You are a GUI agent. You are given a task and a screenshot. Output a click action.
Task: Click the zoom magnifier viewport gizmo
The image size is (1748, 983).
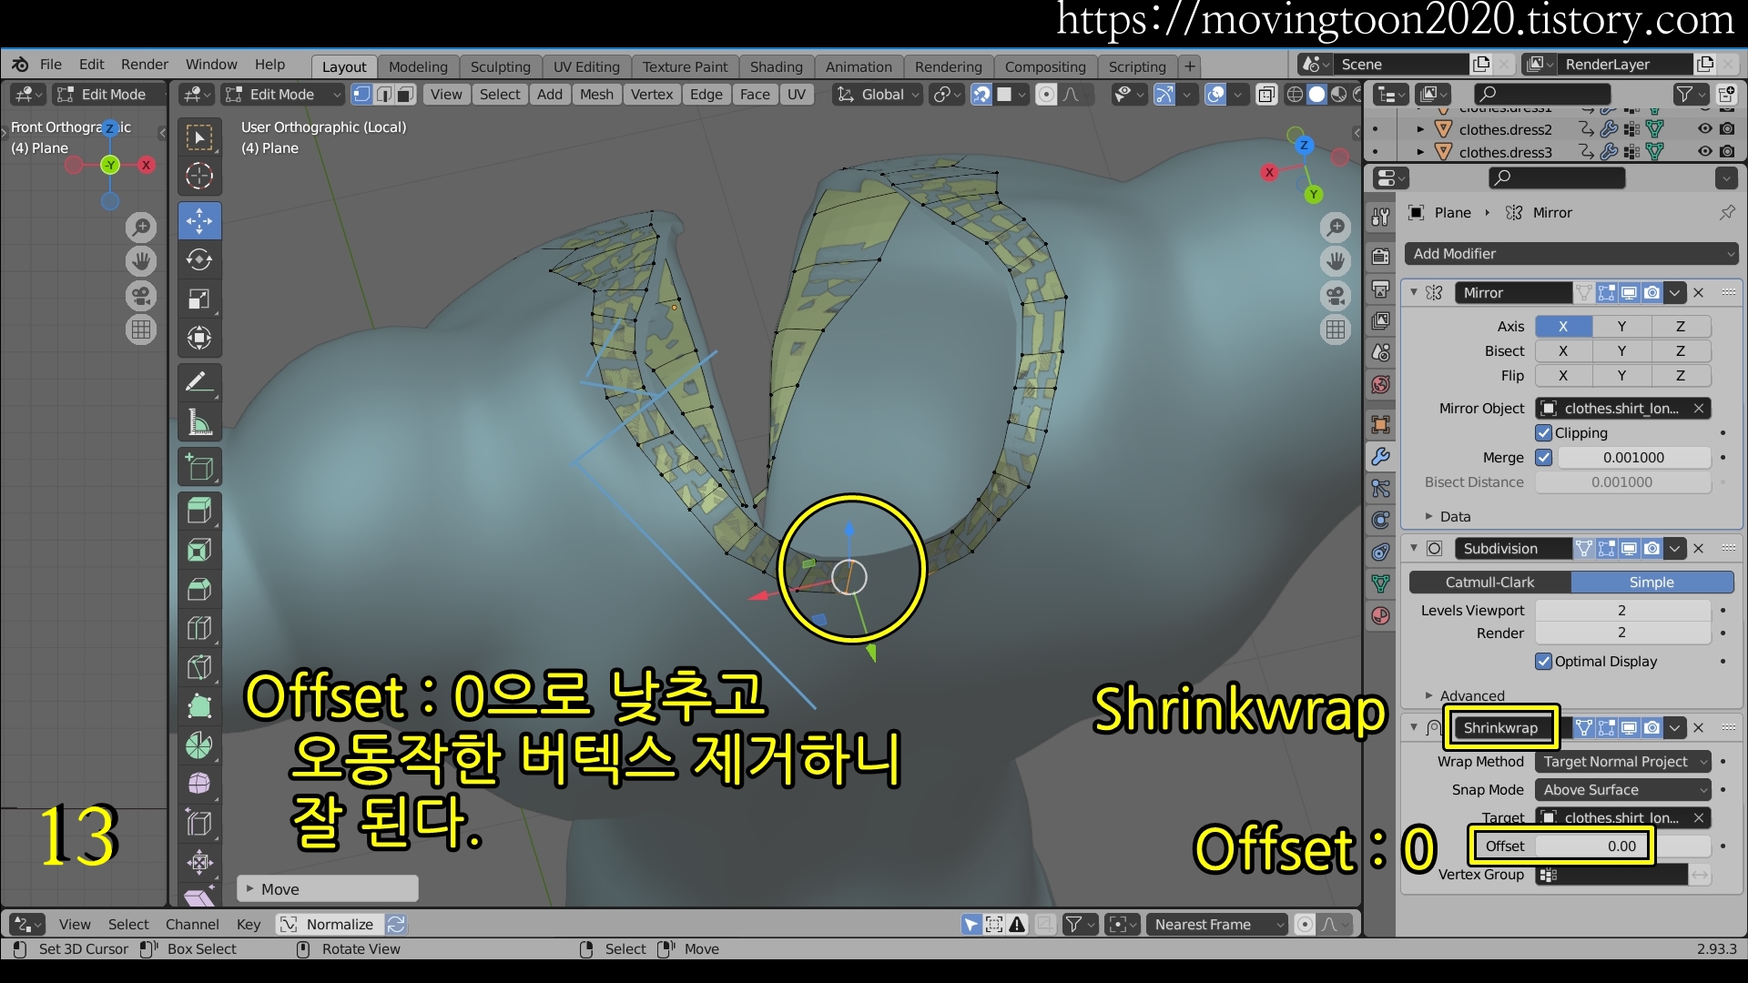(x=1336, y=228)
